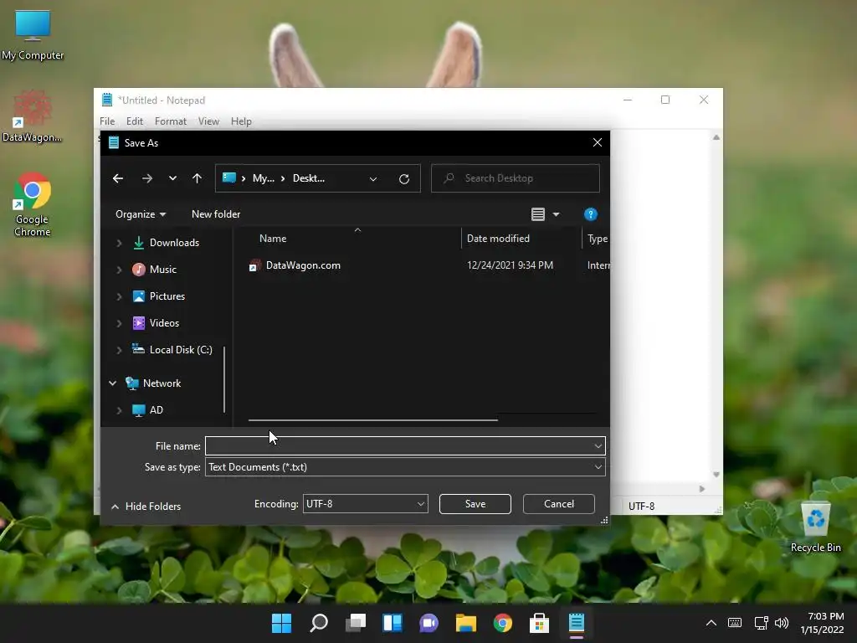
Task: Sort files by Date modified column
Action: coord(498,239)
